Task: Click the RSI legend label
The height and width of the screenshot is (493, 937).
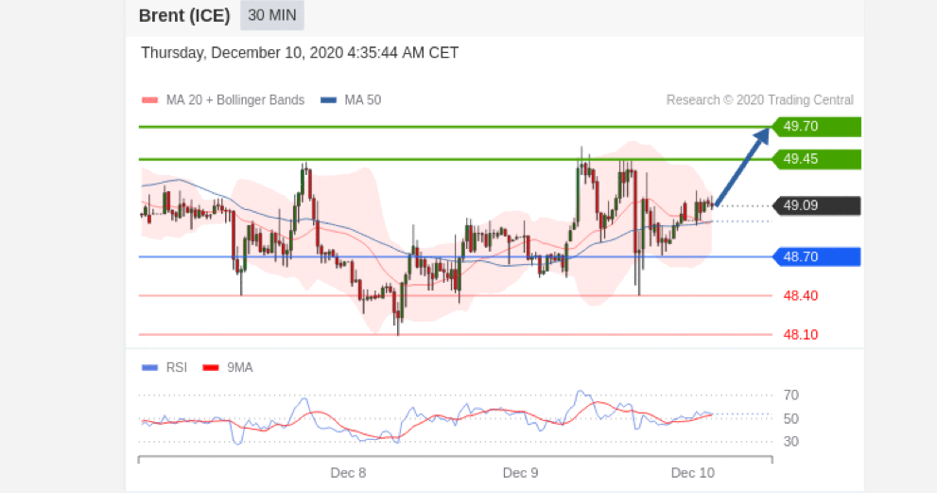Action: pos(176,367)
